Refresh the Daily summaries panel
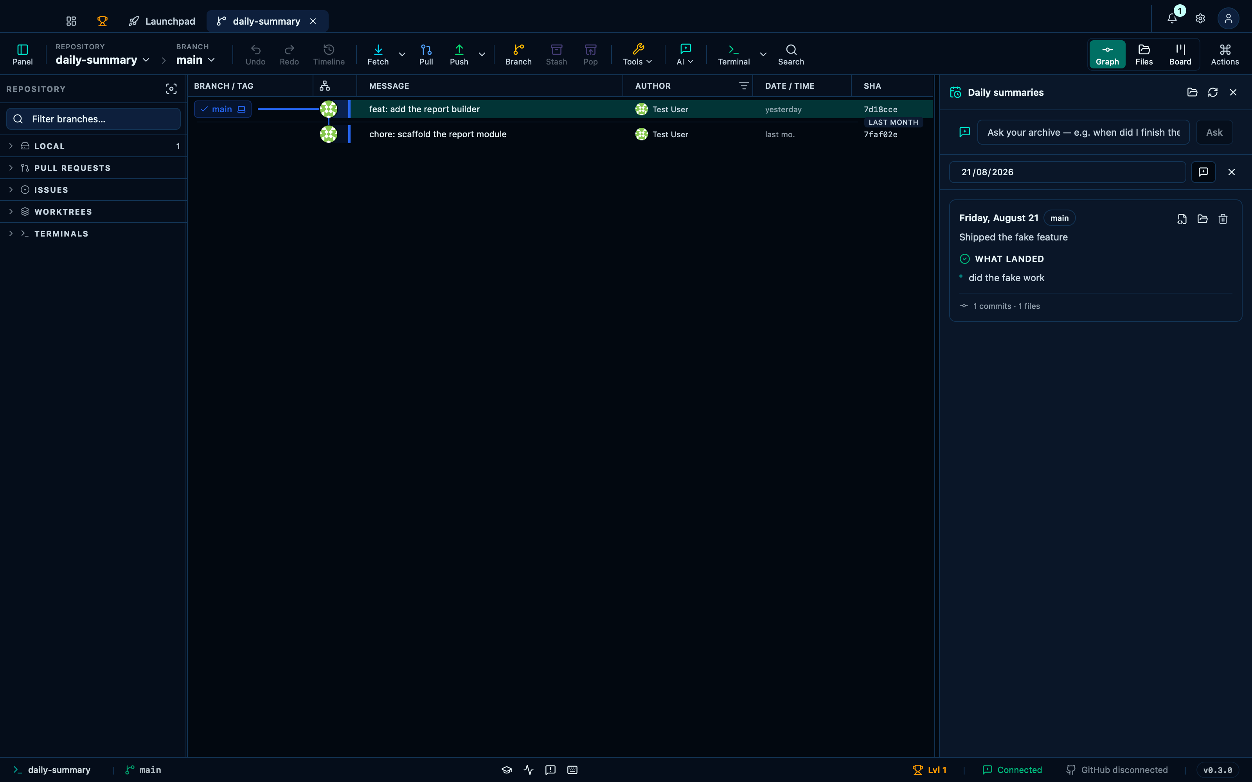The width and height of the screenshot is (1252, 782). pyautogui.click(x=1213, y=92)
